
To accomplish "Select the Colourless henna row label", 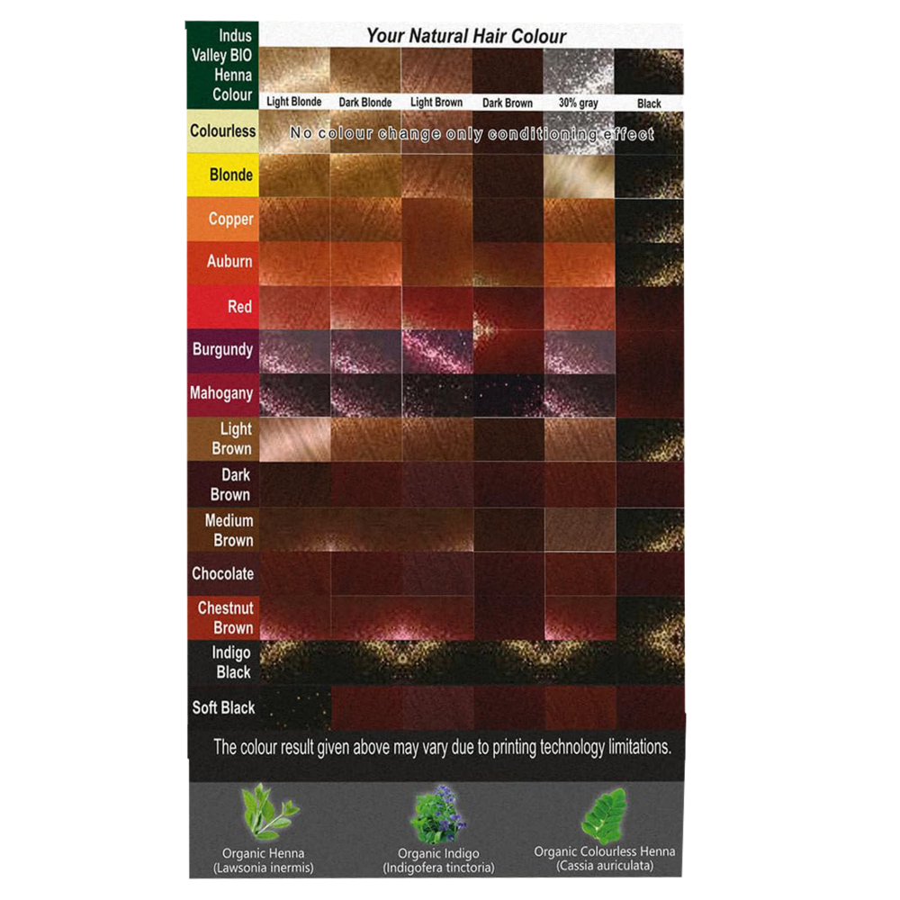I will point(222,131).
